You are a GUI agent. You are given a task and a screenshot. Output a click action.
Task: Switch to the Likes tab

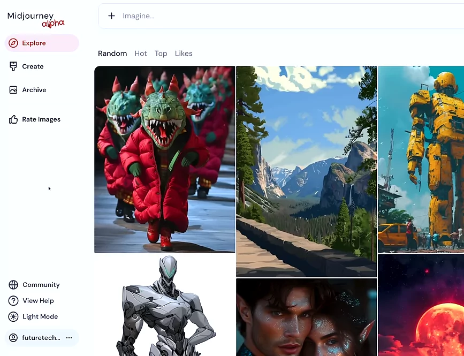(x=184, y=54)
